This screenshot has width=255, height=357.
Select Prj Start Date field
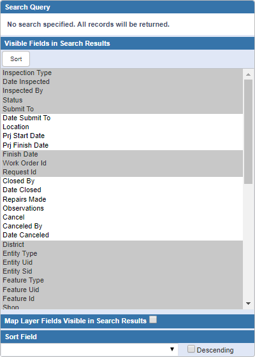122,136
